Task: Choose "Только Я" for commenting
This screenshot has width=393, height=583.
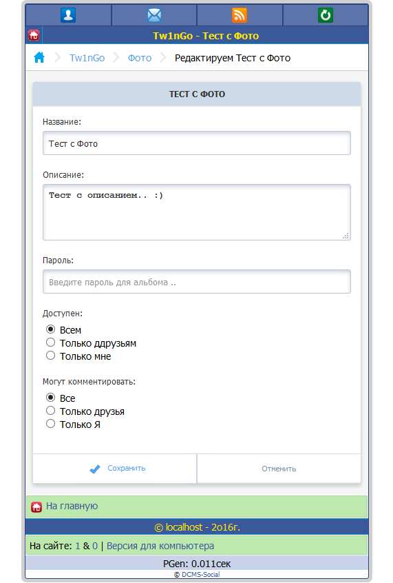Action: 50,424
